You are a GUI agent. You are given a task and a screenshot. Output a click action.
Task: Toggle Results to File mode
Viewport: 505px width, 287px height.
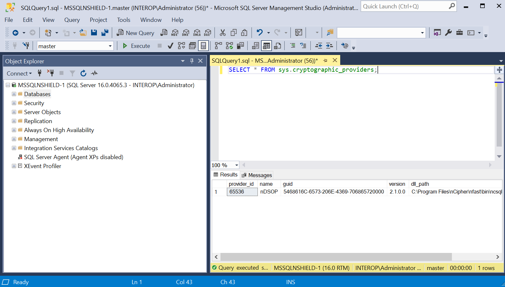[x=277, y=46]
